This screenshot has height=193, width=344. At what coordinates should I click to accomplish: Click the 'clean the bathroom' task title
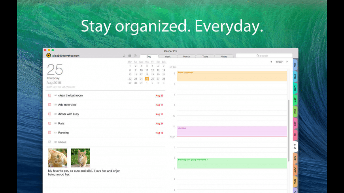[70, 95]
